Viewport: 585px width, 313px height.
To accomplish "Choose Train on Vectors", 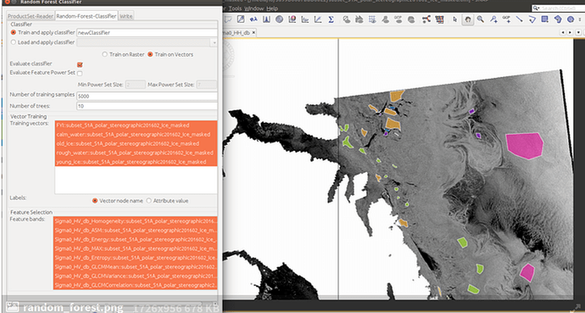I will (150, 54).
